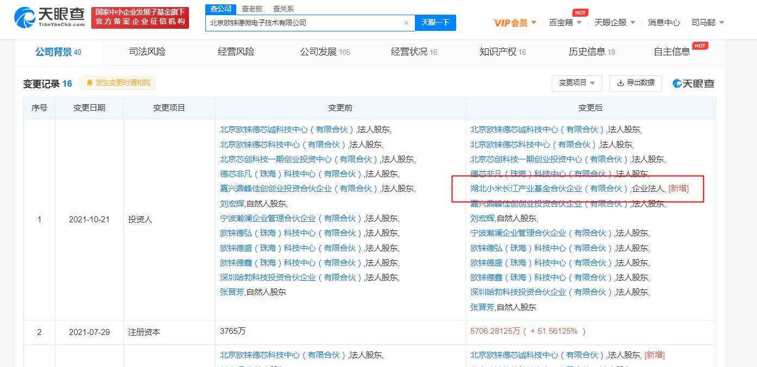Open 德芯非凡（珠海）科技中心 in 变更前 column
Image resolution: width=757 pixels, height=367 pixels.
[291, 174]
